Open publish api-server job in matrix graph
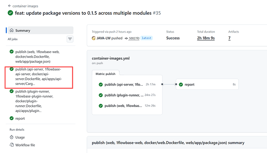The width and height of the screenshot is (267, 153). 127,84
